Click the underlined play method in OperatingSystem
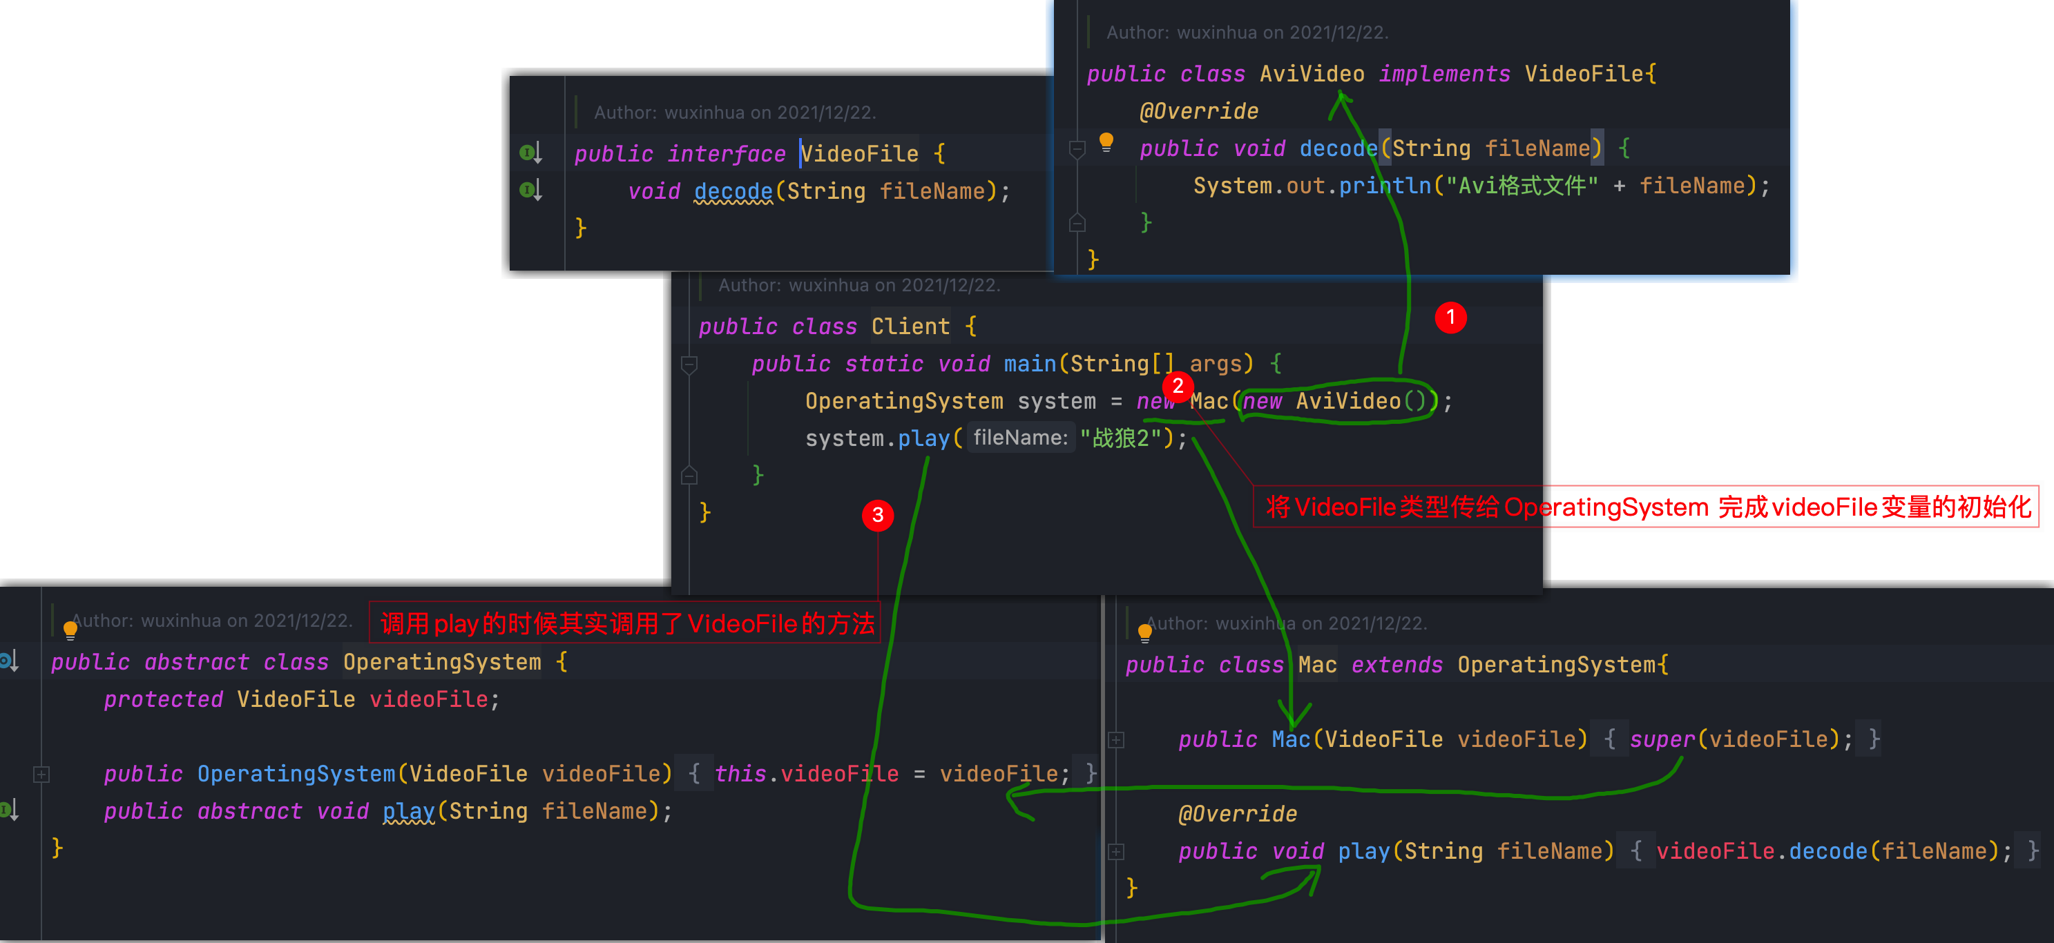2054x943 pixels. (x=408, y=810)
